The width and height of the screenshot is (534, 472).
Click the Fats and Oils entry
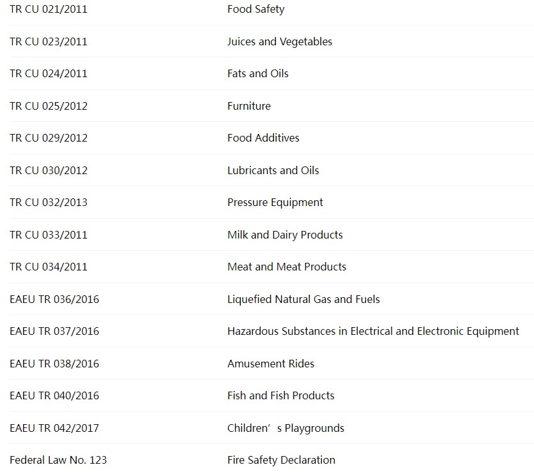257,74
